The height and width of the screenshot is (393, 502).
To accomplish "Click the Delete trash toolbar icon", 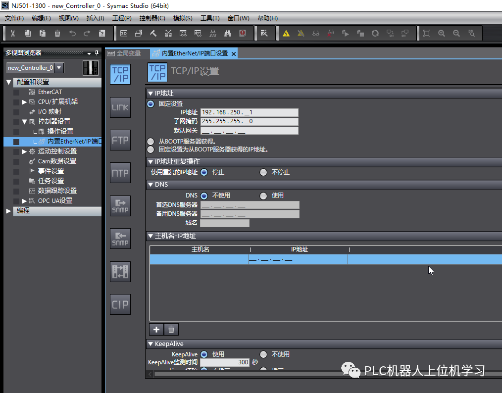I will pyautogui.click(x=57, y=33).
